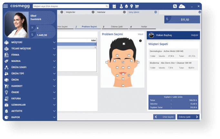Click the cloud sync icon

click(x=182, y=6)
